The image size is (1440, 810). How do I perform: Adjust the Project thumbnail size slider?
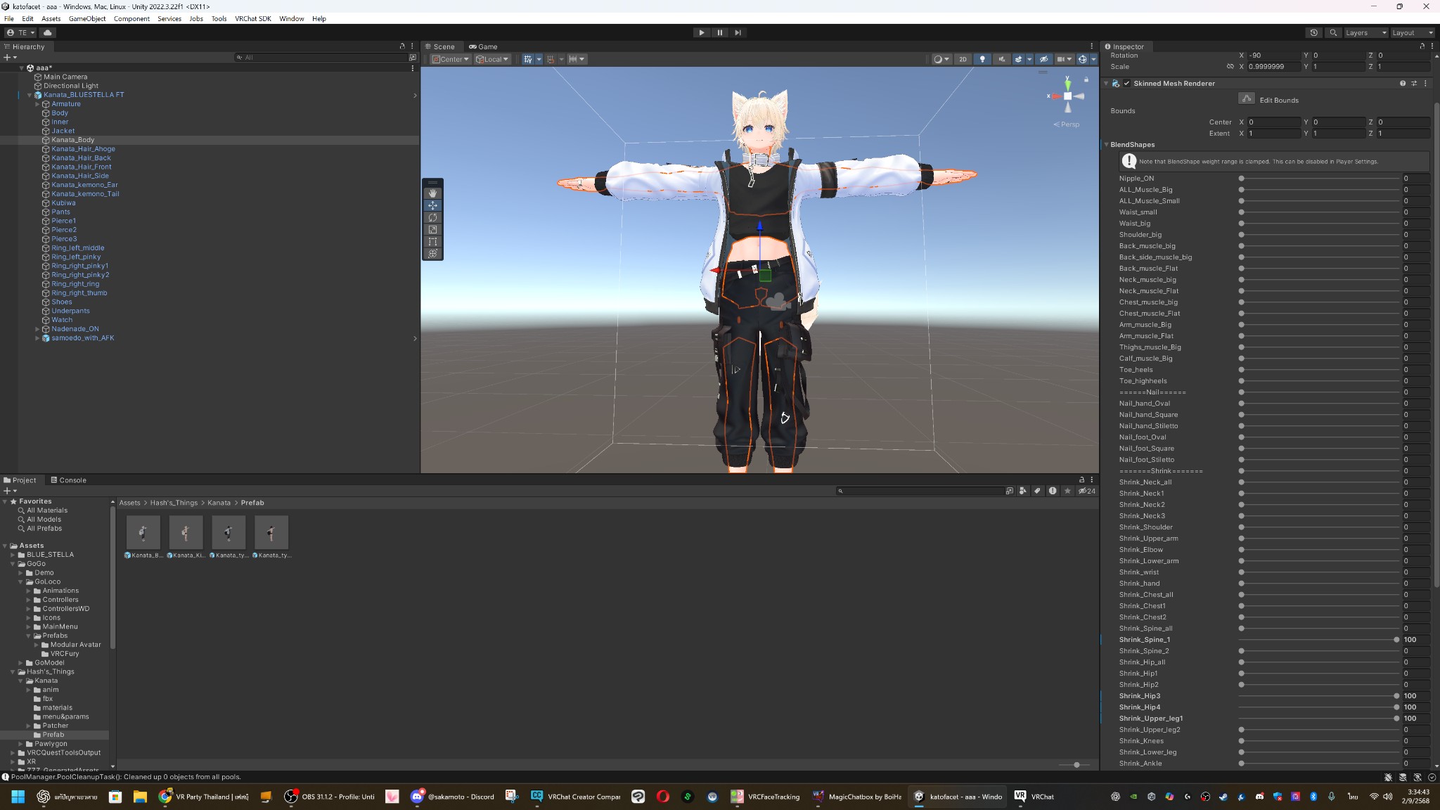pos(1074,764)
